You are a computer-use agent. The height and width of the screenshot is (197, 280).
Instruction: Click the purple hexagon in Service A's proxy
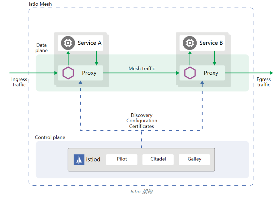(x=68, y=73)
